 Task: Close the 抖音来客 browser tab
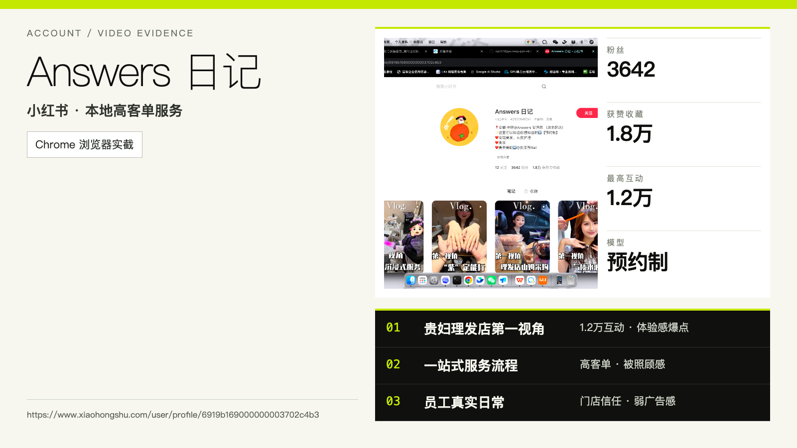tap(482, 51)
